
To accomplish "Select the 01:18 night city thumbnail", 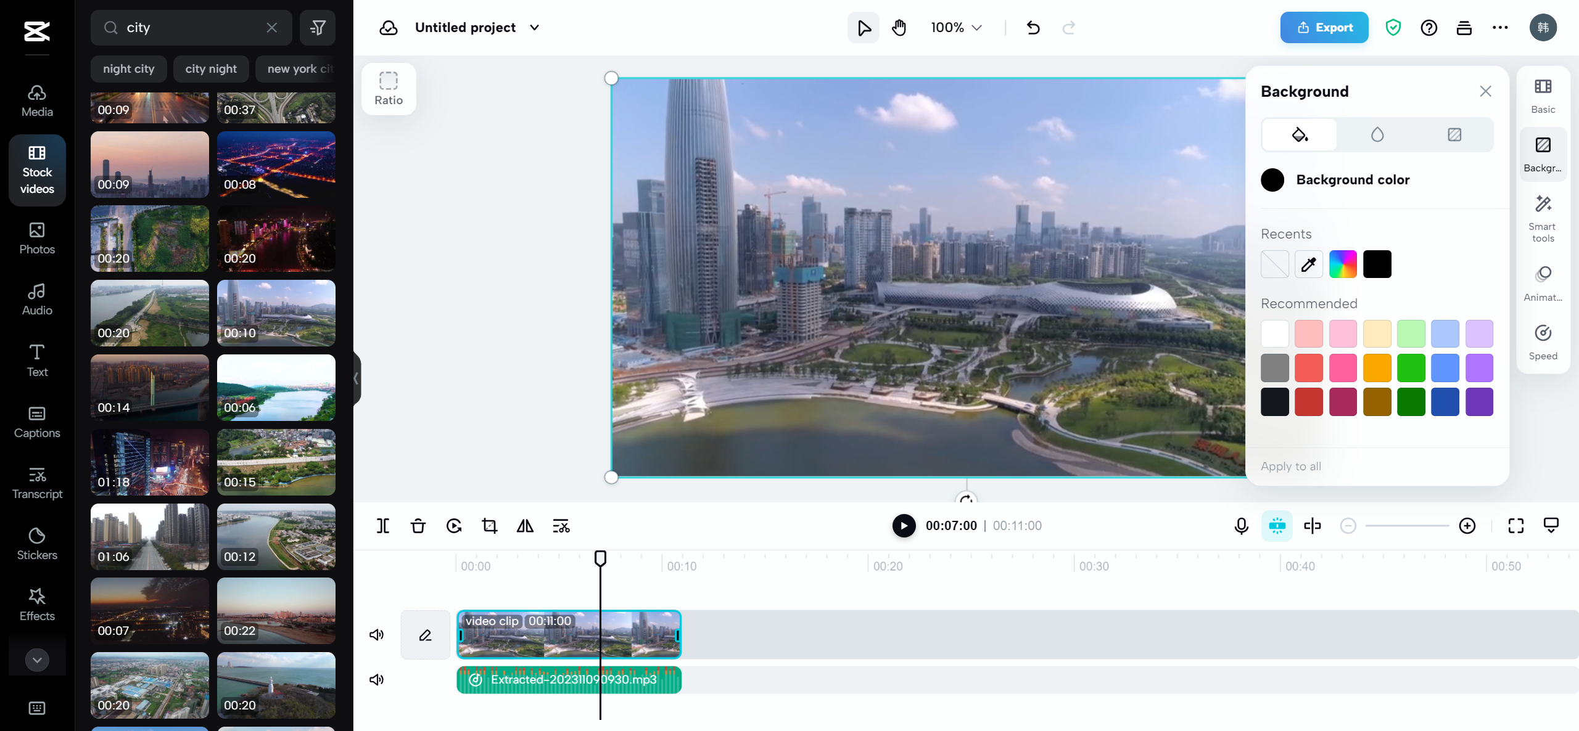I will (x=150, y=462).
